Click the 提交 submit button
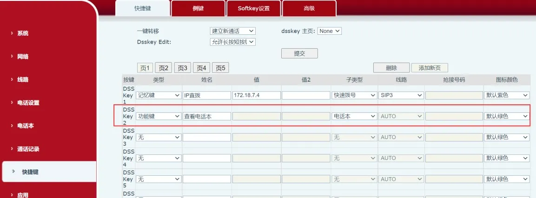536x198 pixels. click(299, 53)
